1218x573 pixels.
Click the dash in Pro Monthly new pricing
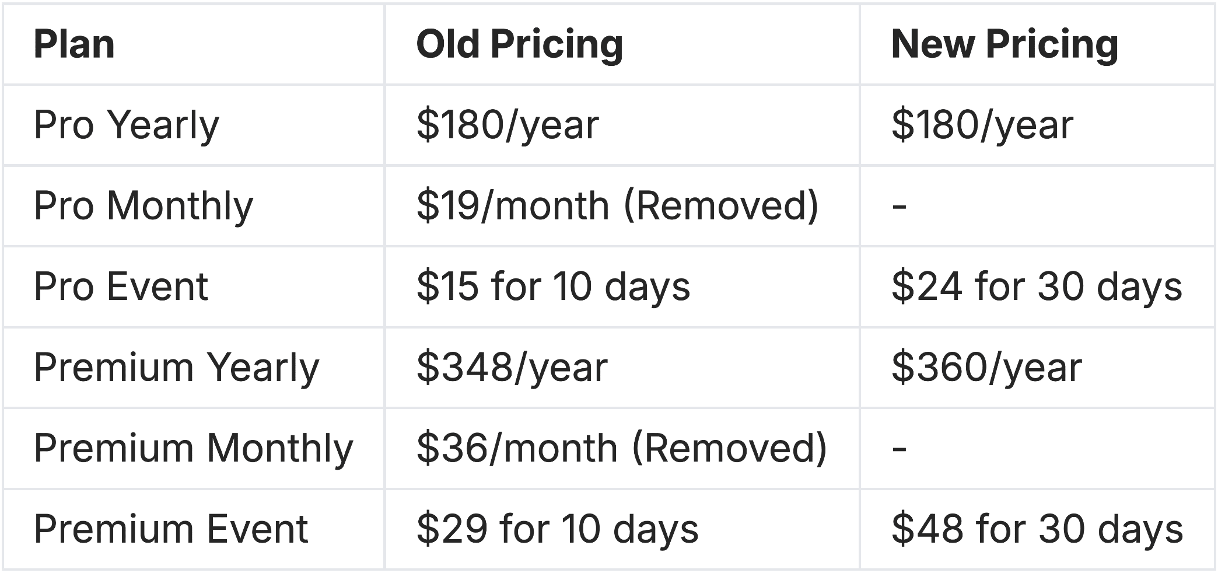(899, 206)
